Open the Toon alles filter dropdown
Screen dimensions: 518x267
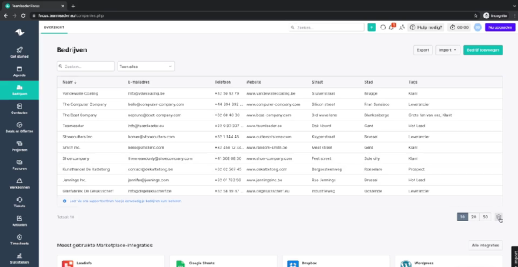tap(146, 67)
